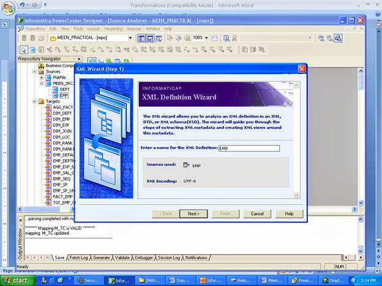The height and width of the screenshot is (286, 382).
Task: Click Help in the XML Wizard
Action: click(x=289, y=214)
